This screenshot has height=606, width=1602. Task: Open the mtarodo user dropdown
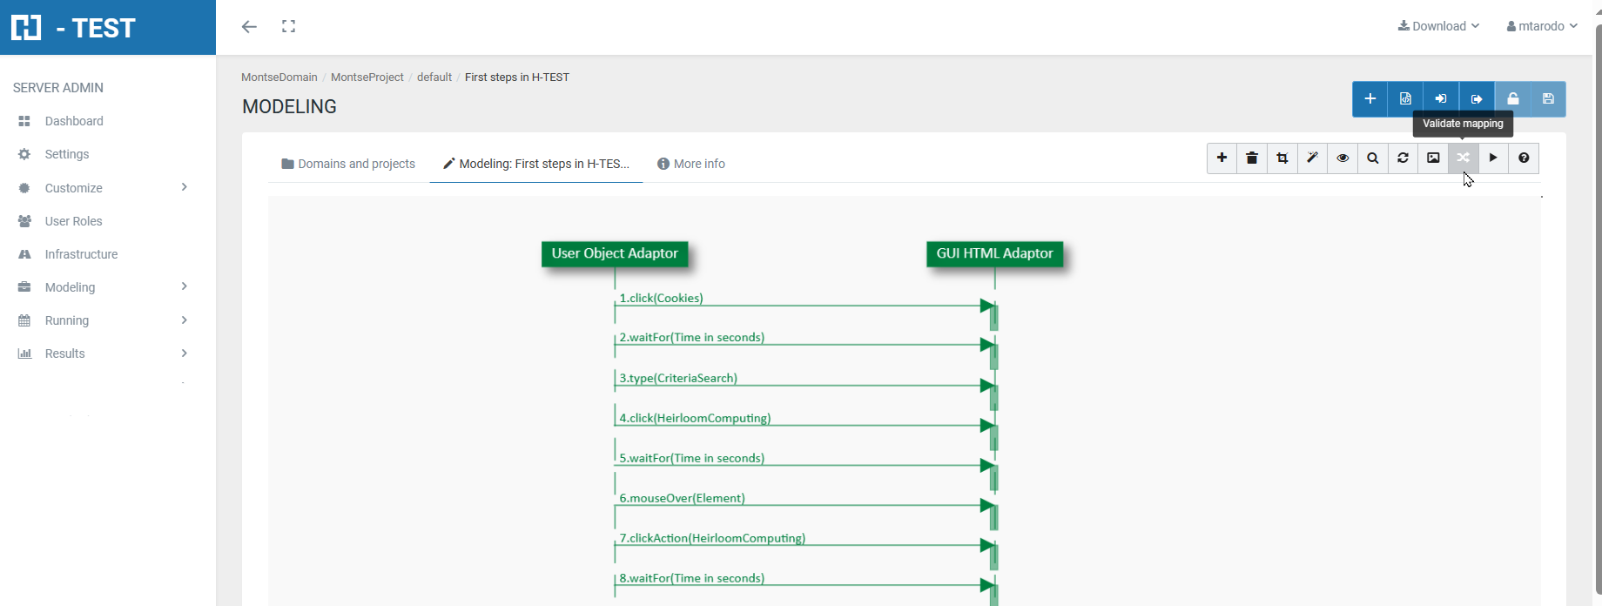click(x=1542, y=26)
